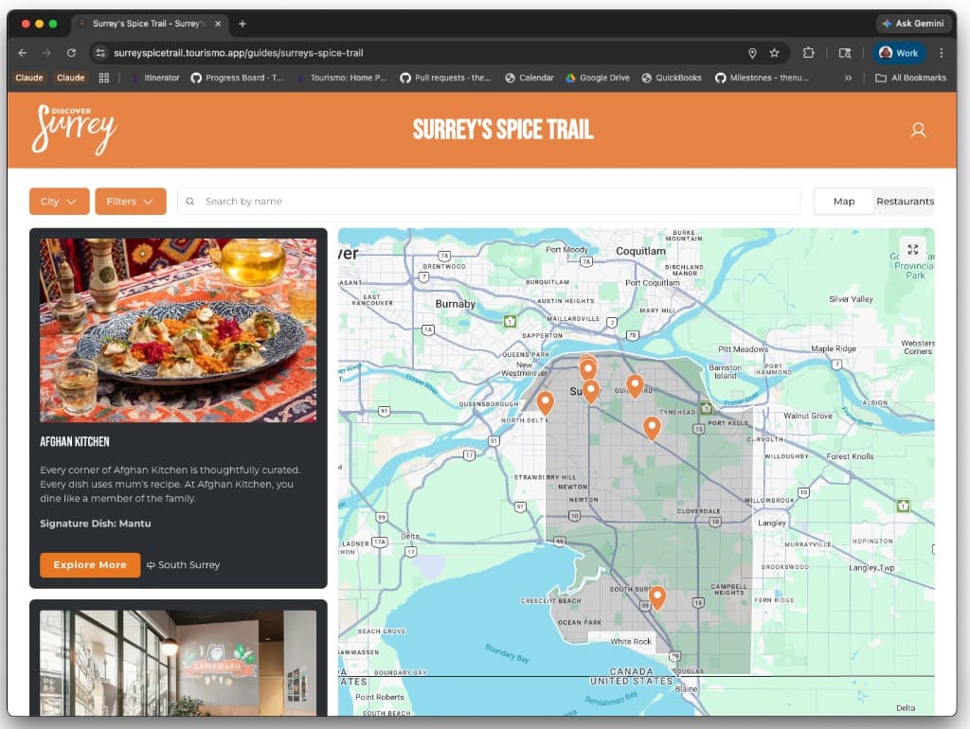Screen dimensions: 970x729
Task: Close the Surrey's Spice Trail tab
Action: click(218, 24)
